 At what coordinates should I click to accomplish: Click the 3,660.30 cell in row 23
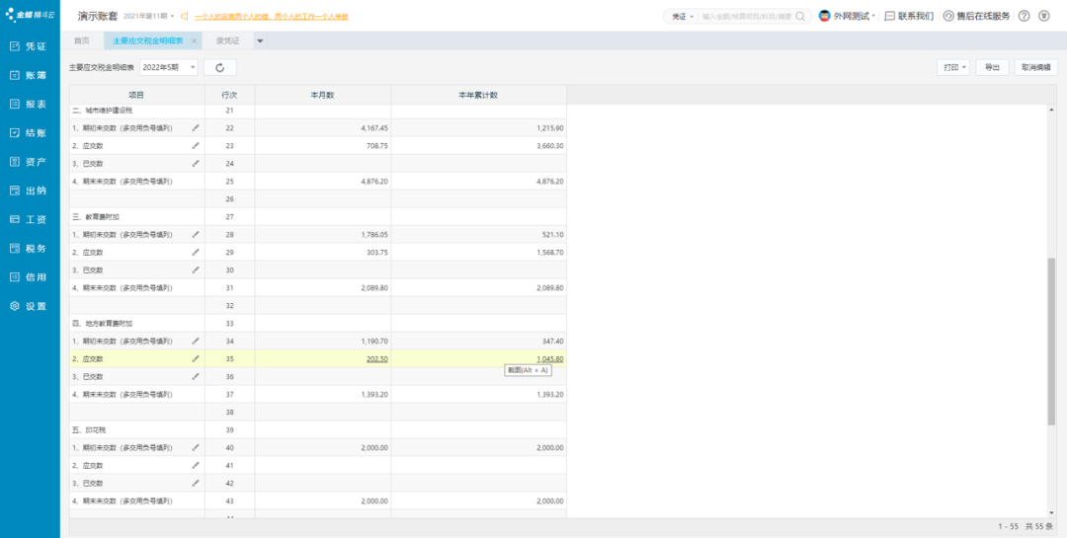point(478,145)
